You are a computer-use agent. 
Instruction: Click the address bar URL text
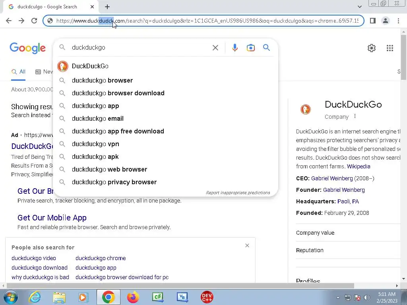[x=207, y=21]
